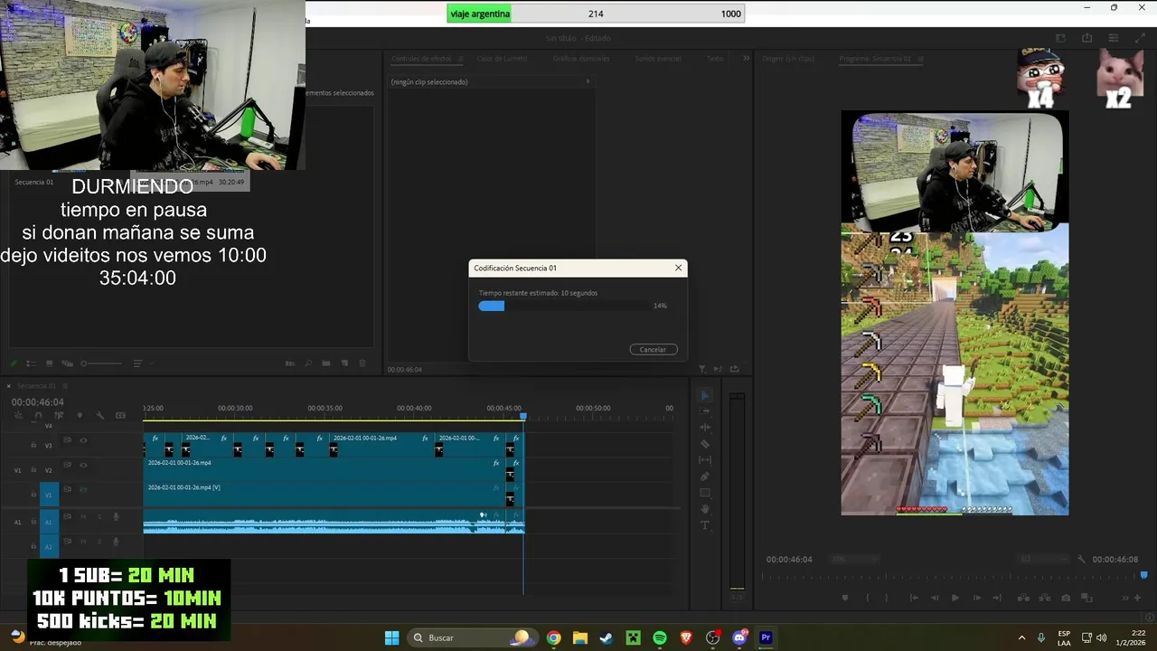1157x651 pixels.
Task: Select the Track Select Forward tool
Action: (x=705, y=411)
